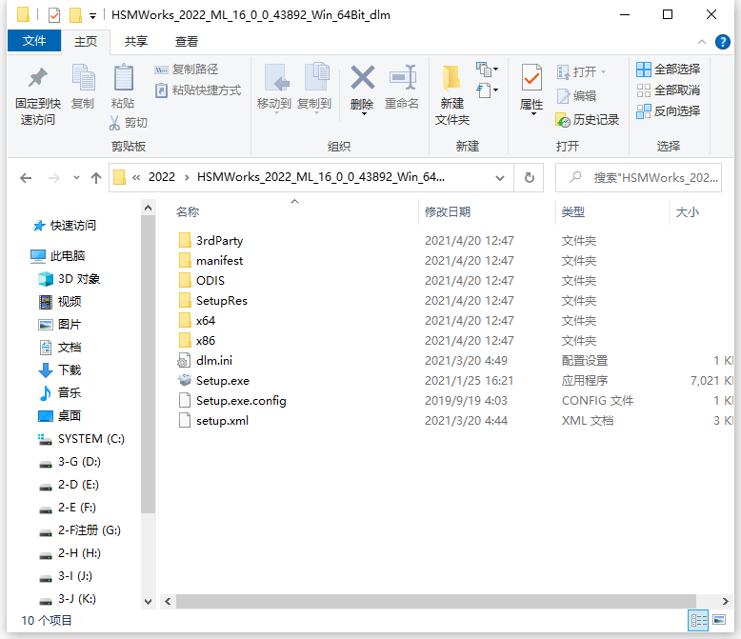Open the address bar history dropdown

coord(499,178)
